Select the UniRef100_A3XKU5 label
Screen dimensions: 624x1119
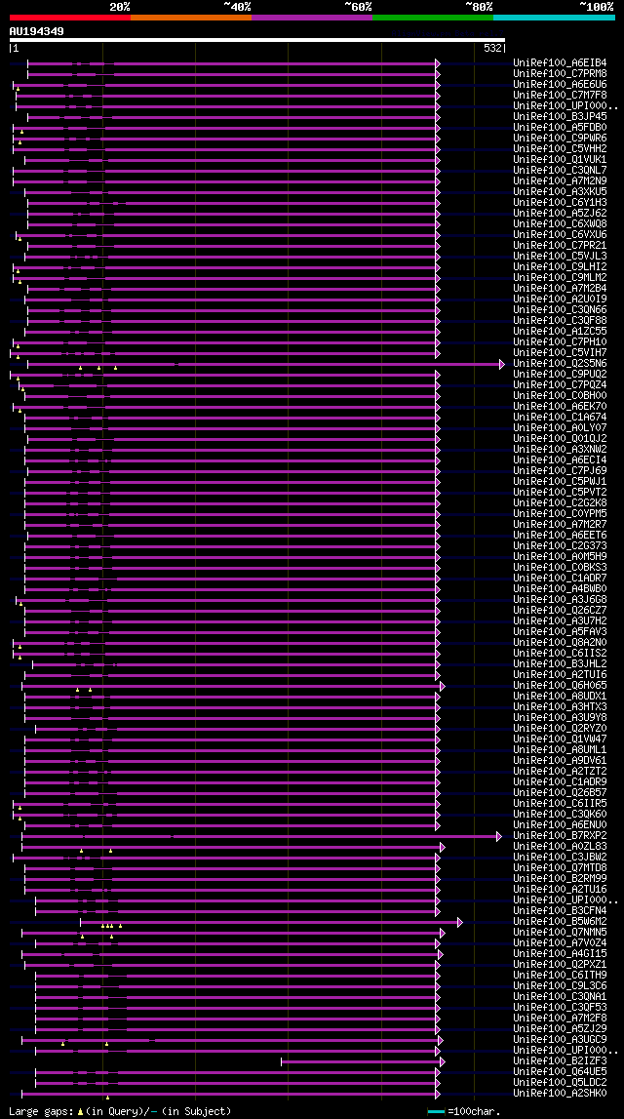pyautogui.click(x=560, y=191)
